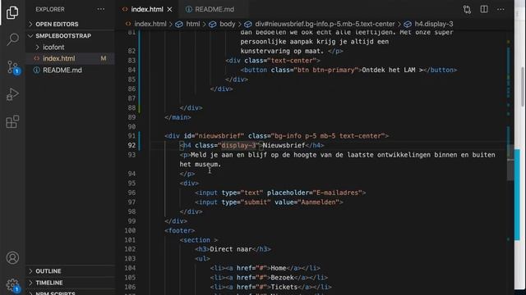Screen dimensions: 526x295
Task: Open Explorer more actions ellipsis
Action: coord(100,9)
